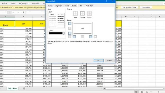This screenshot has width=165, height=93.
Task: Click cell containing 1,898,749
Action: 42,65
